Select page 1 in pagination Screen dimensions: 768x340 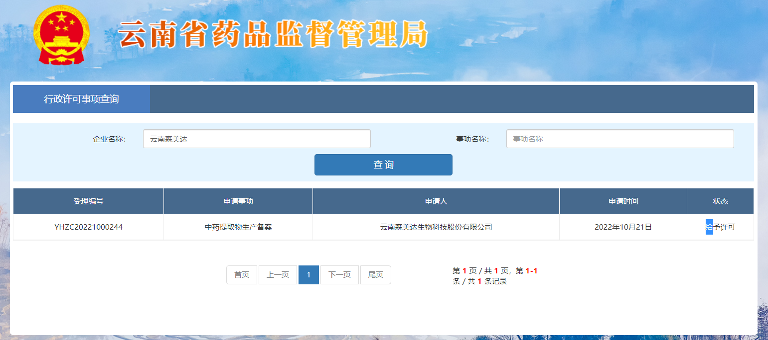tap(308, 275)
